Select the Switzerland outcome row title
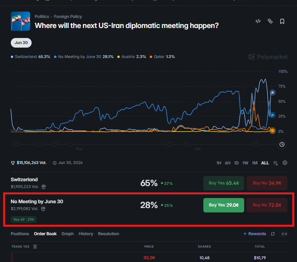The width and height of the screenshot is (297, 262). click(x=24, y=180)
